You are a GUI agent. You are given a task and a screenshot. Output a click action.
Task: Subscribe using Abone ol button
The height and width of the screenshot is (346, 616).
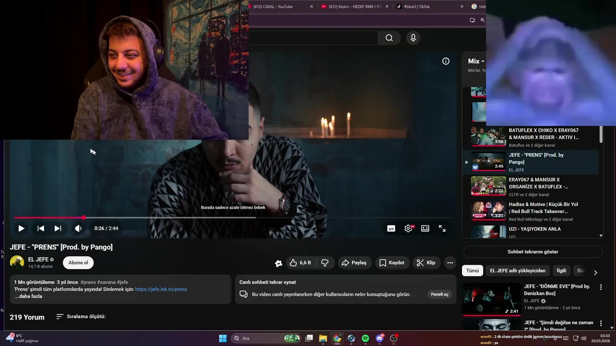(78, 263)
